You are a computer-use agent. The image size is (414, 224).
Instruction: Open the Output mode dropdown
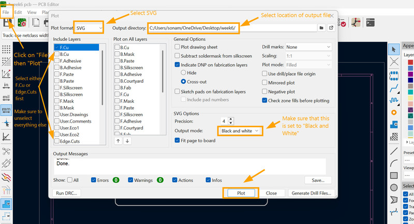tap(240, 130)
